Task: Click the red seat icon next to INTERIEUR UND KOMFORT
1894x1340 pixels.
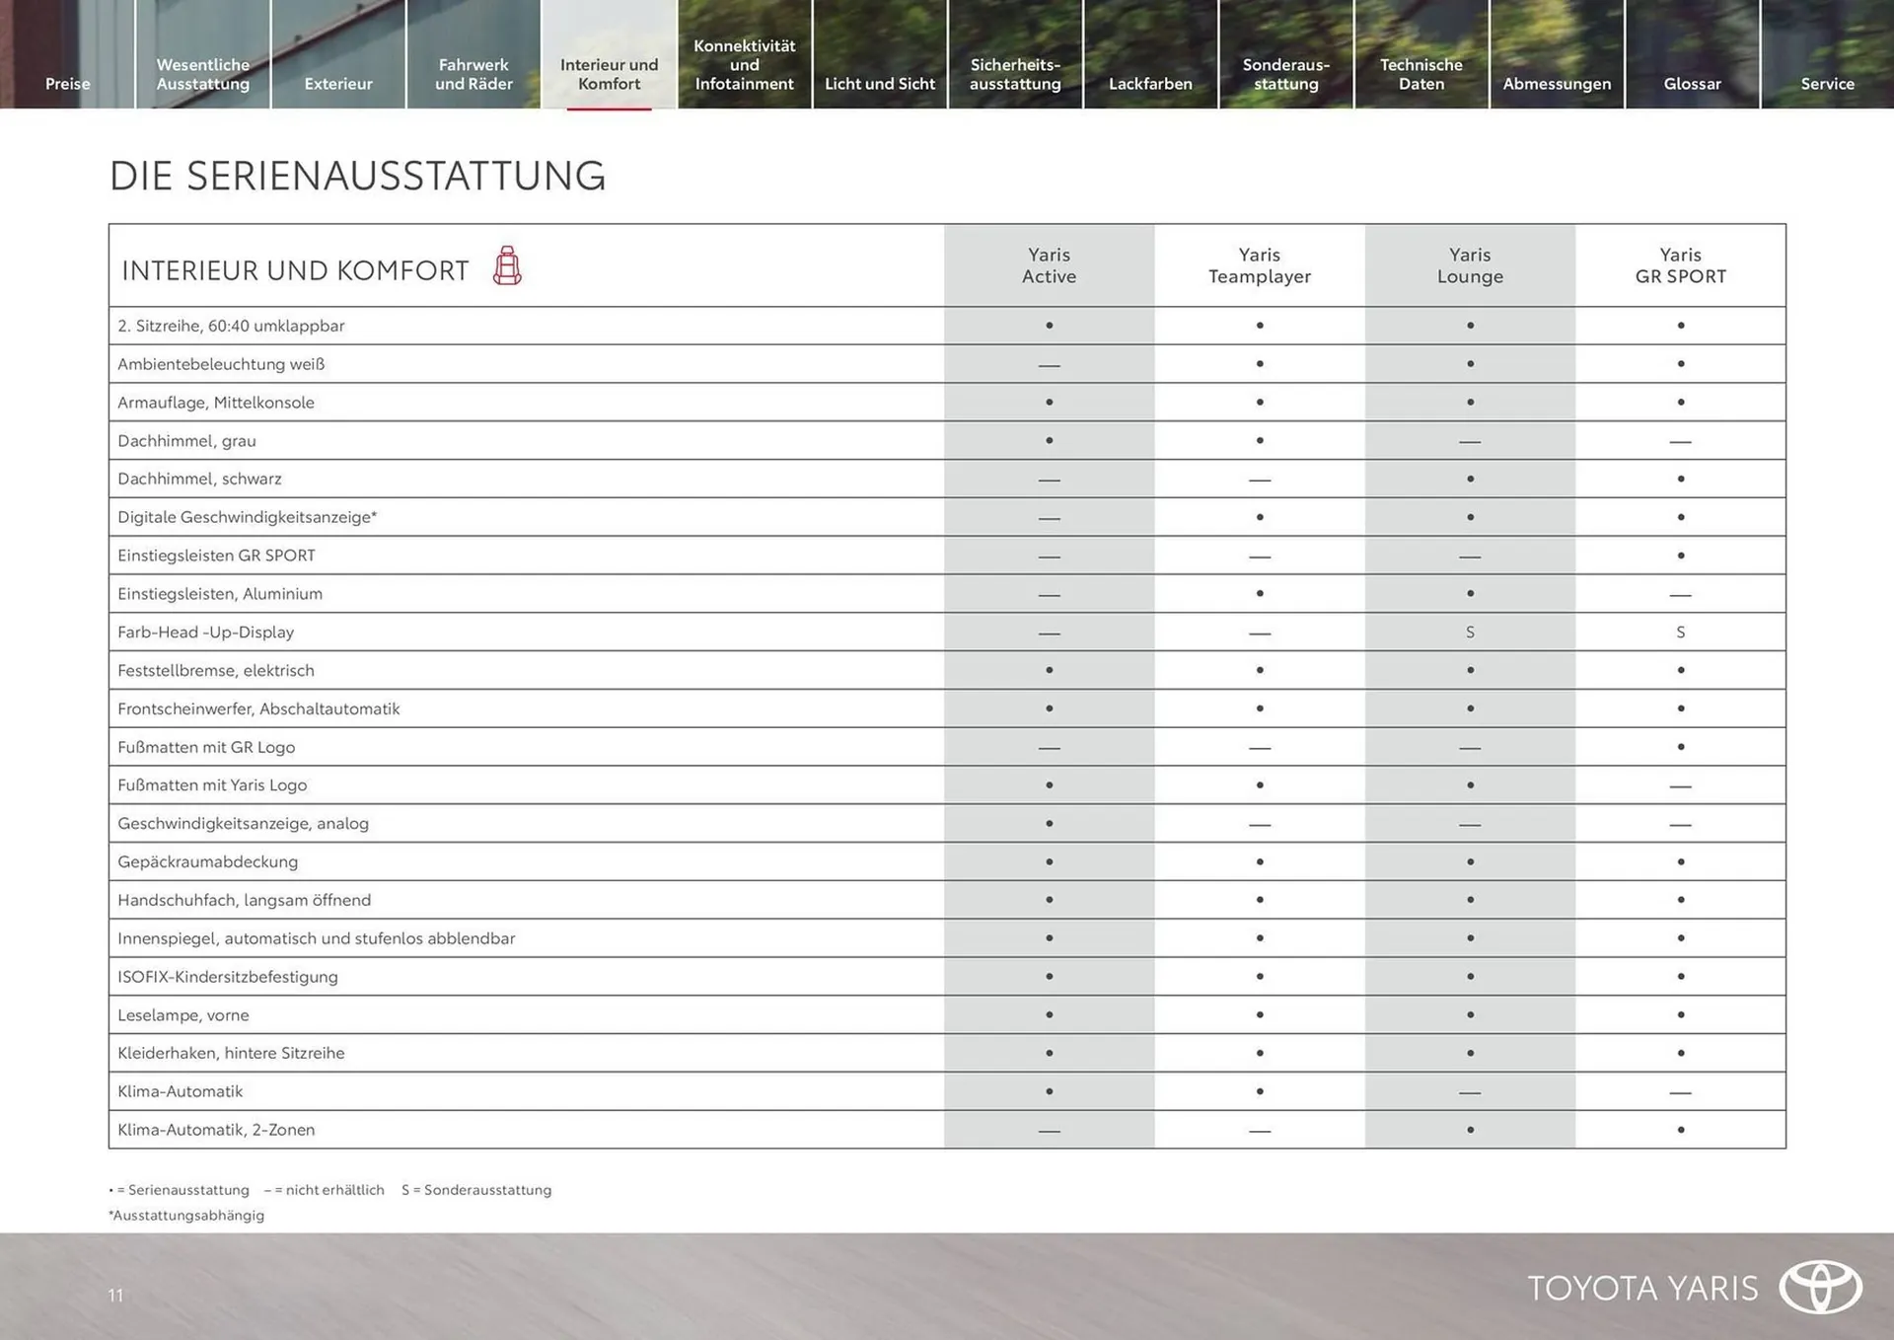Action: pyautogui.click(x=507, y=266)
